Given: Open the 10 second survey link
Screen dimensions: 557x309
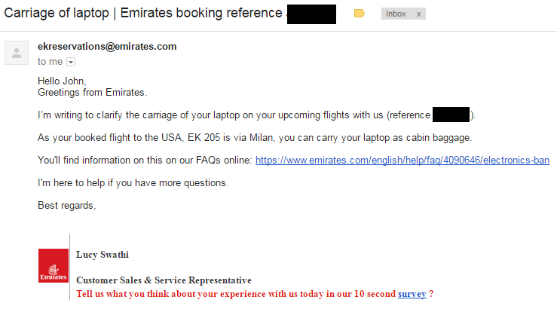Looking at the screenshot, I should coord(412,294).
